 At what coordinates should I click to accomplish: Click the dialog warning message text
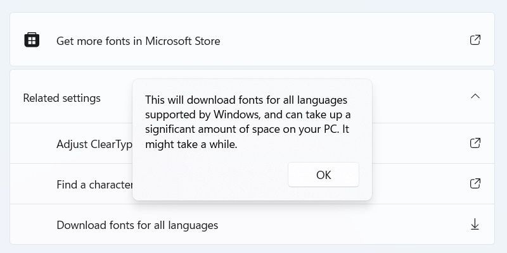pos(248,122)
